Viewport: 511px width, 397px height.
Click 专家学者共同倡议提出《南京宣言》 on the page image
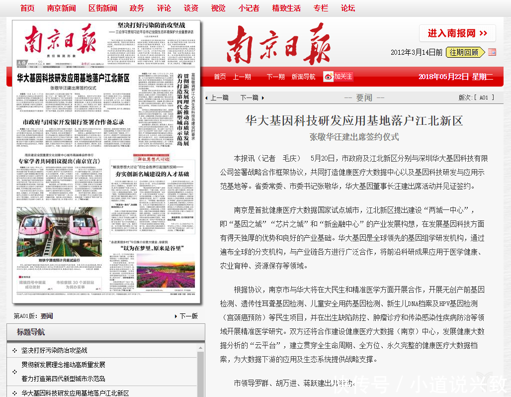click(x=59, y=161)
